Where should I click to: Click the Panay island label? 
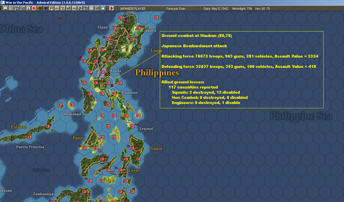coord(78,138)
